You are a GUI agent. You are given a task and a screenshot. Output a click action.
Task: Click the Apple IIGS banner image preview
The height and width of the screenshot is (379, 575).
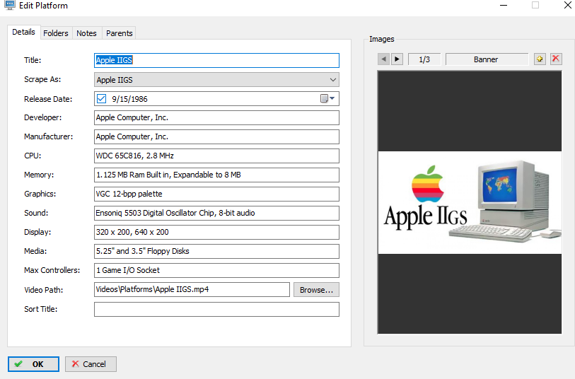470,202
